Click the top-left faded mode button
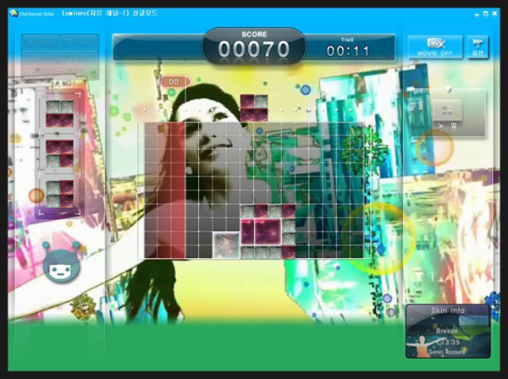The height and width of the screenshot is (379, 508). click(x=39, y=41)
